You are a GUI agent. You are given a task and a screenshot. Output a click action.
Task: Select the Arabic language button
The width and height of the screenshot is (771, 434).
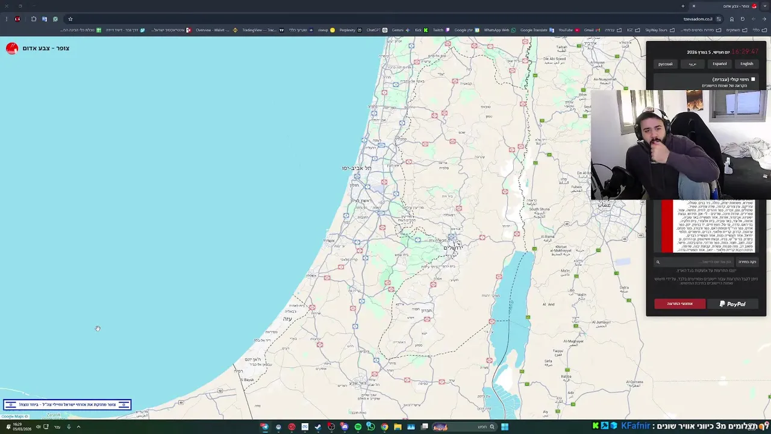[692, 64]
